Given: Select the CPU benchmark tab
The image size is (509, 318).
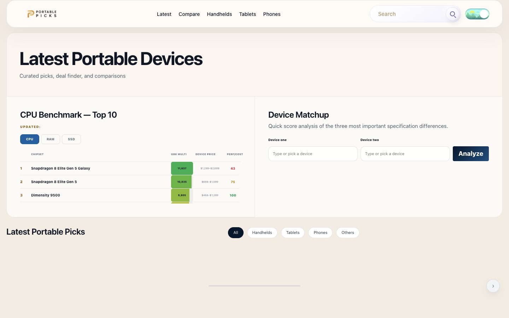Looking at the screenshot, I should (30, 139).
